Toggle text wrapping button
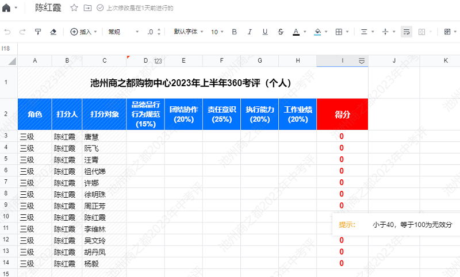This screenshot has height=277, width=460. pyautogui.click(x=407, y=32)
